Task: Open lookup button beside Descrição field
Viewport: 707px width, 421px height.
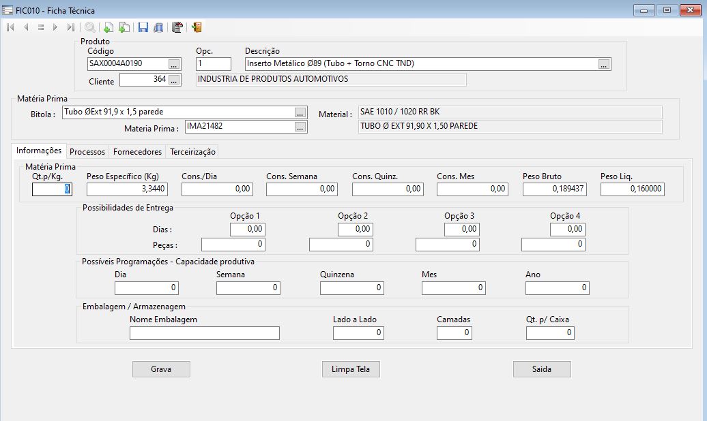Action: click(604, 64)
